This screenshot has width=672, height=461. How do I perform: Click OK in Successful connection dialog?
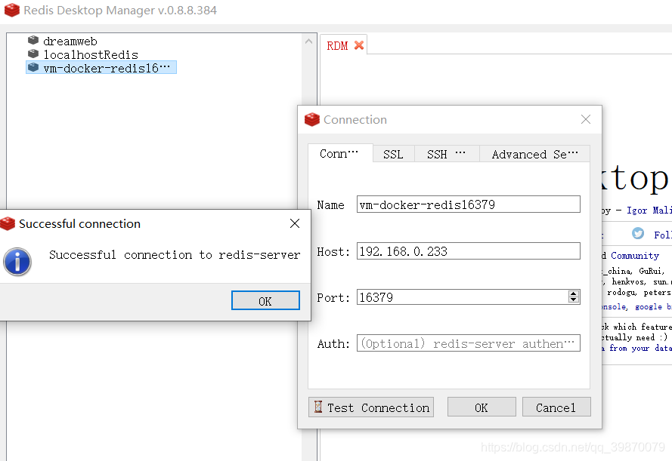(266, 300)
